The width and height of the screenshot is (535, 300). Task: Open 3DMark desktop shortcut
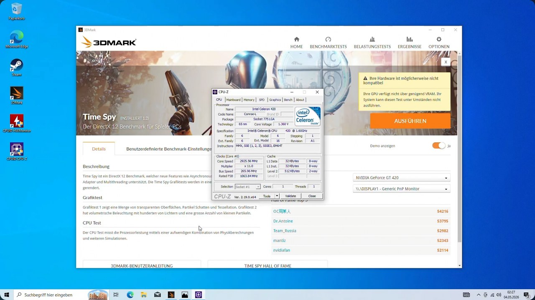17,96
